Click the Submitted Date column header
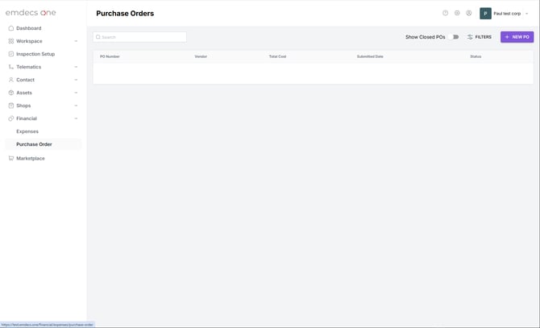Image resolution: width=540 pixels, height=328 pixels. click(370, 56)
